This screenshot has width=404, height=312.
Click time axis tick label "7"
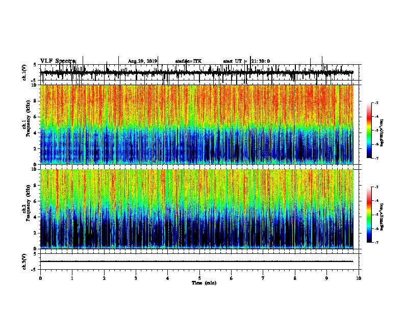263,278
